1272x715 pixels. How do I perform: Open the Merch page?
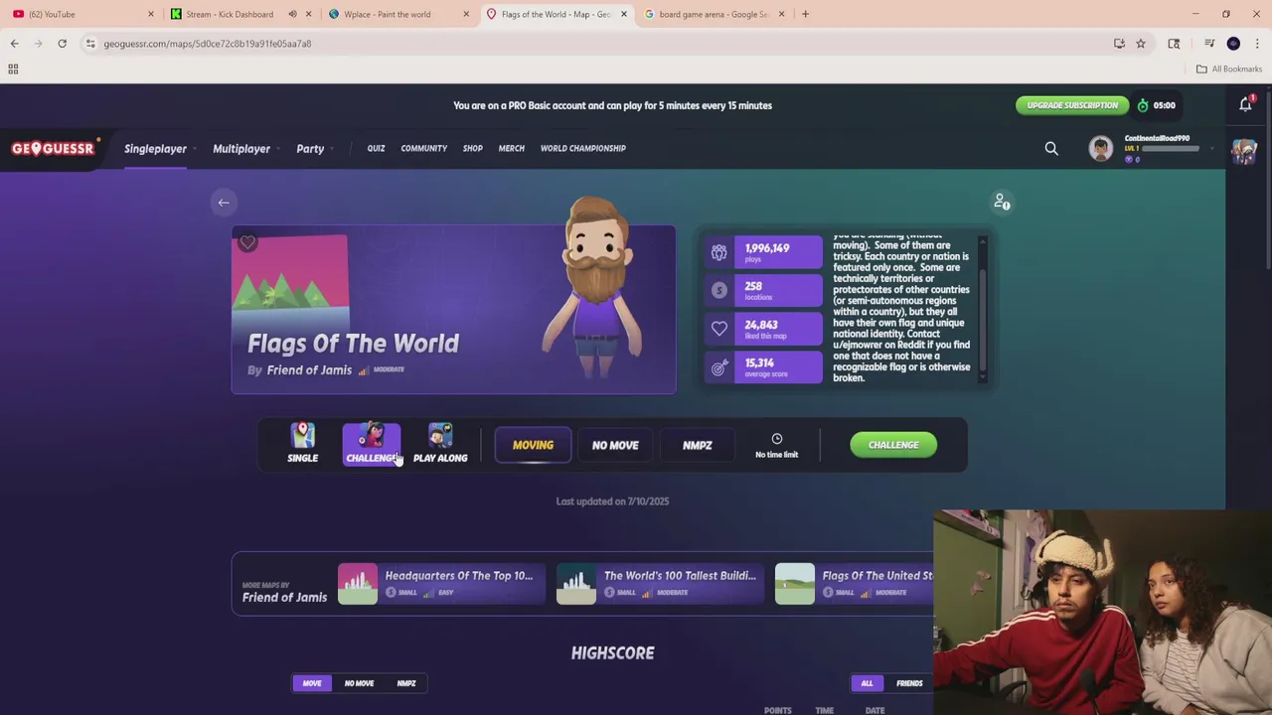(511, 148)
